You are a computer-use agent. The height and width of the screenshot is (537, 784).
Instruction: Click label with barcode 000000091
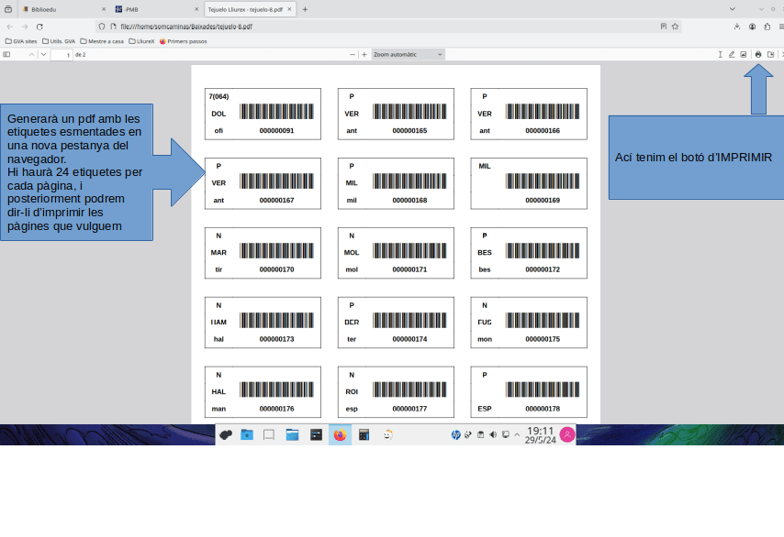pos(263,114)
